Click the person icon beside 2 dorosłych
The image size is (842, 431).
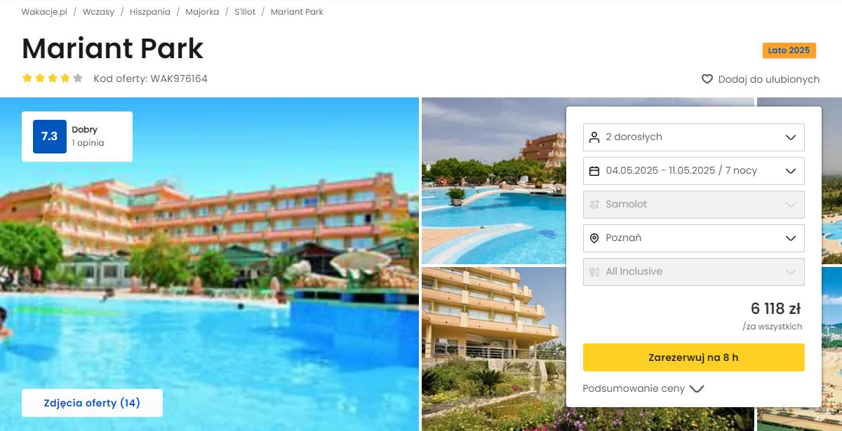(594, 137)
